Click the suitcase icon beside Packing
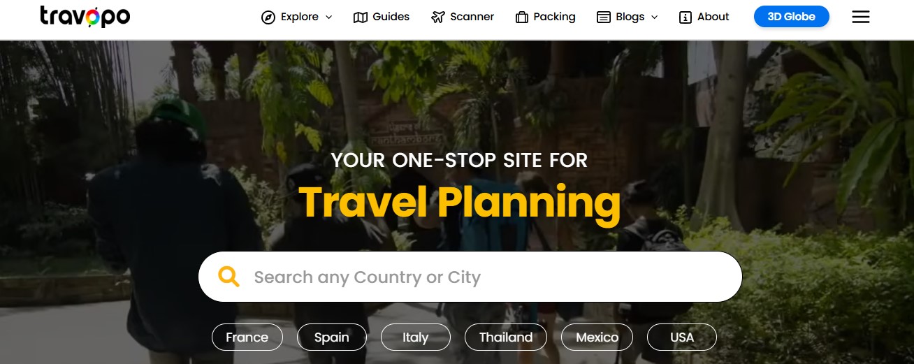 tap(521, 17)
